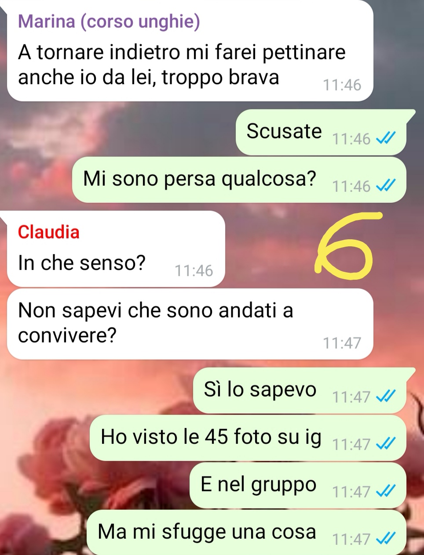The image size is (424, 555).
Task: Tap the read ticks on 'Ma mi sfugge una cosa'
Action: click(386, 538)
